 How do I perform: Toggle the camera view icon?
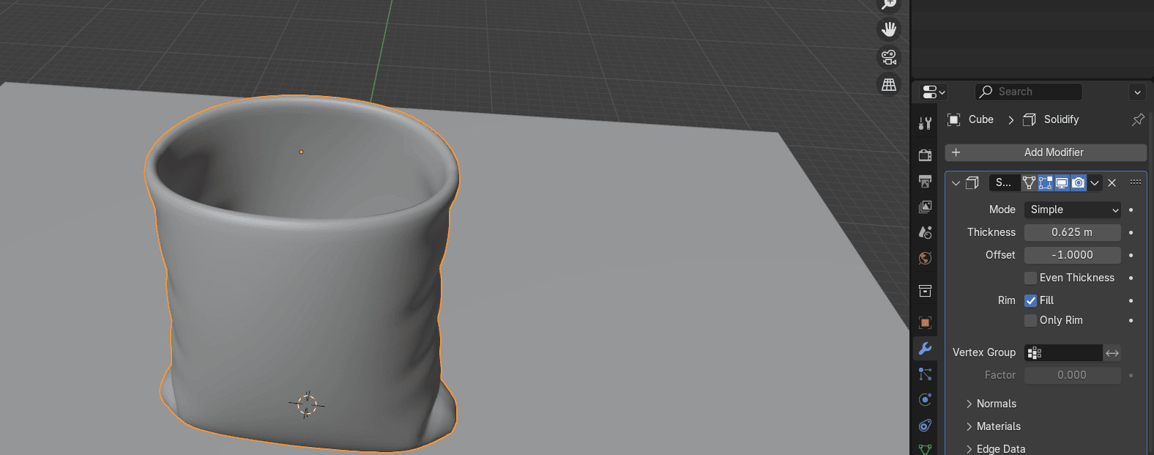(889, 57)
